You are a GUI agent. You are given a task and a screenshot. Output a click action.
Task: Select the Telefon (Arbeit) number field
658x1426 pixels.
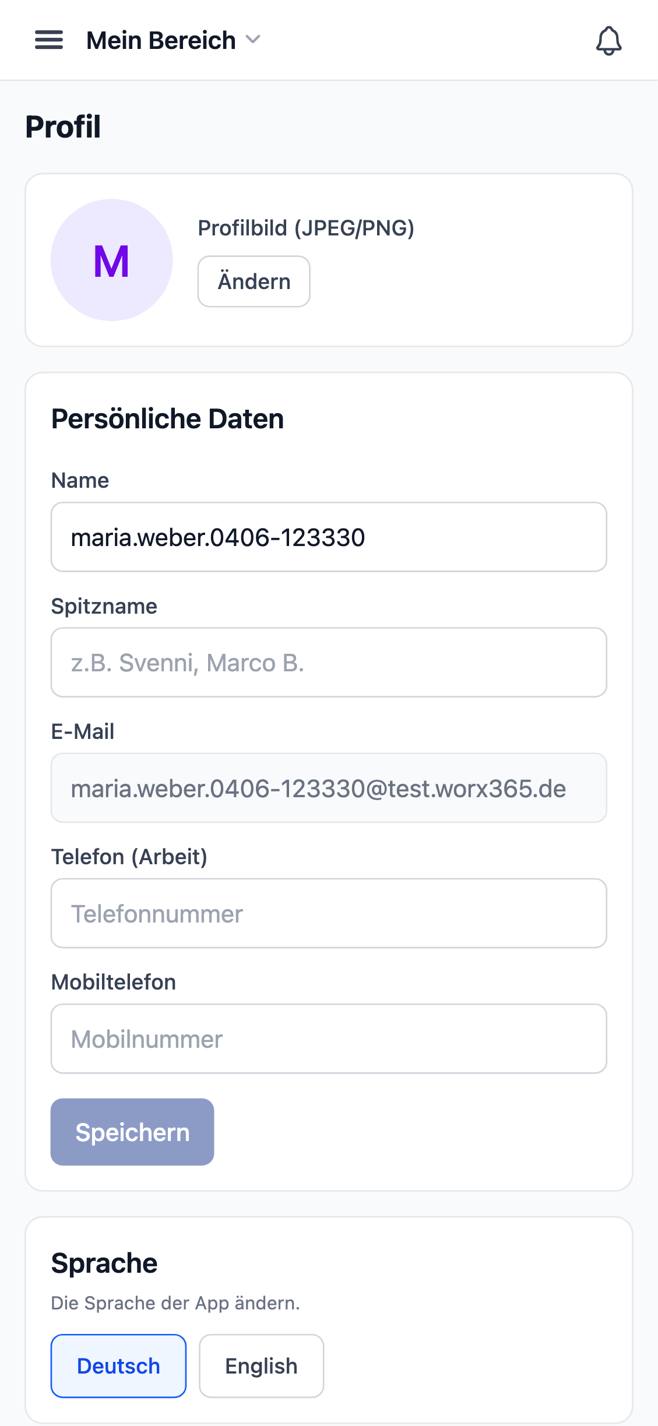pos(329,913)
